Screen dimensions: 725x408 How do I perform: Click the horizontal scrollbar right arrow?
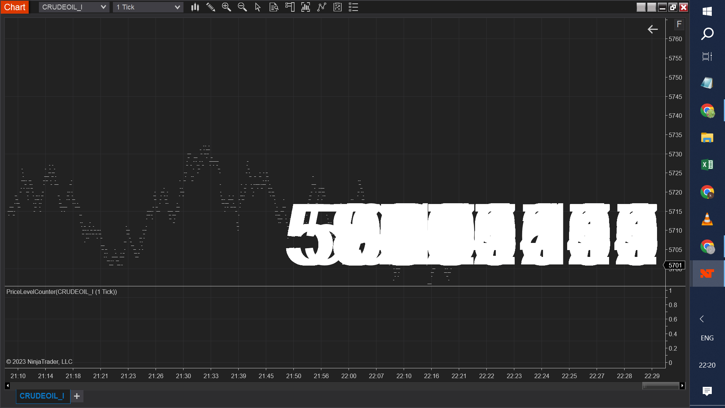[682, 386]
